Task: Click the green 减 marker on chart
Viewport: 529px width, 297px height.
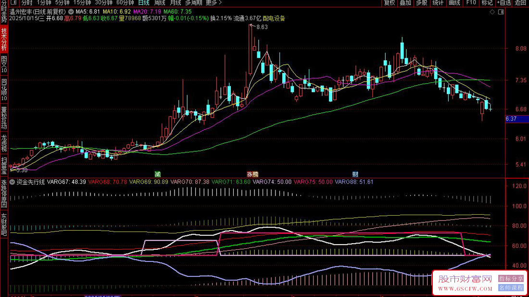Action: point(157,174)
